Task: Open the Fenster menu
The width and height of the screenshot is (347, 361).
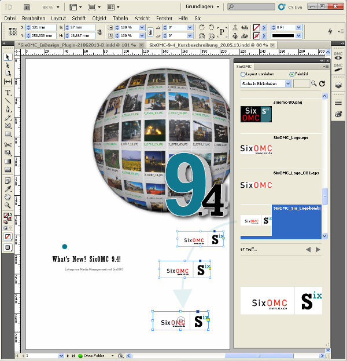Action: coord(164,19)
